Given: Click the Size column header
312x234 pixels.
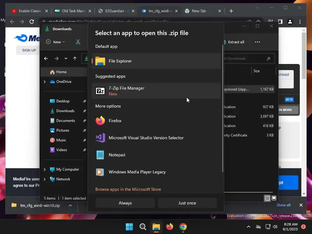Looking at the screenshot, I should coord(257,71).
